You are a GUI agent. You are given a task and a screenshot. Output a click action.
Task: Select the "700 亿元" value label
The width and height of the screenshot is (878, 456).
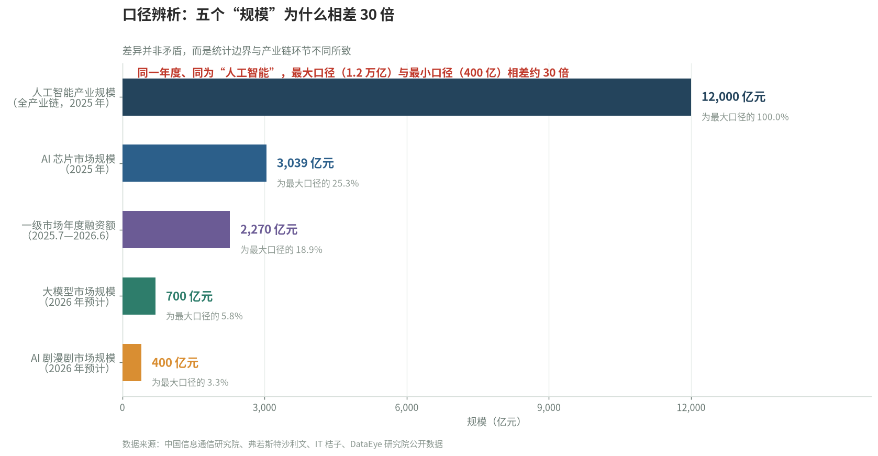point(189,296)
